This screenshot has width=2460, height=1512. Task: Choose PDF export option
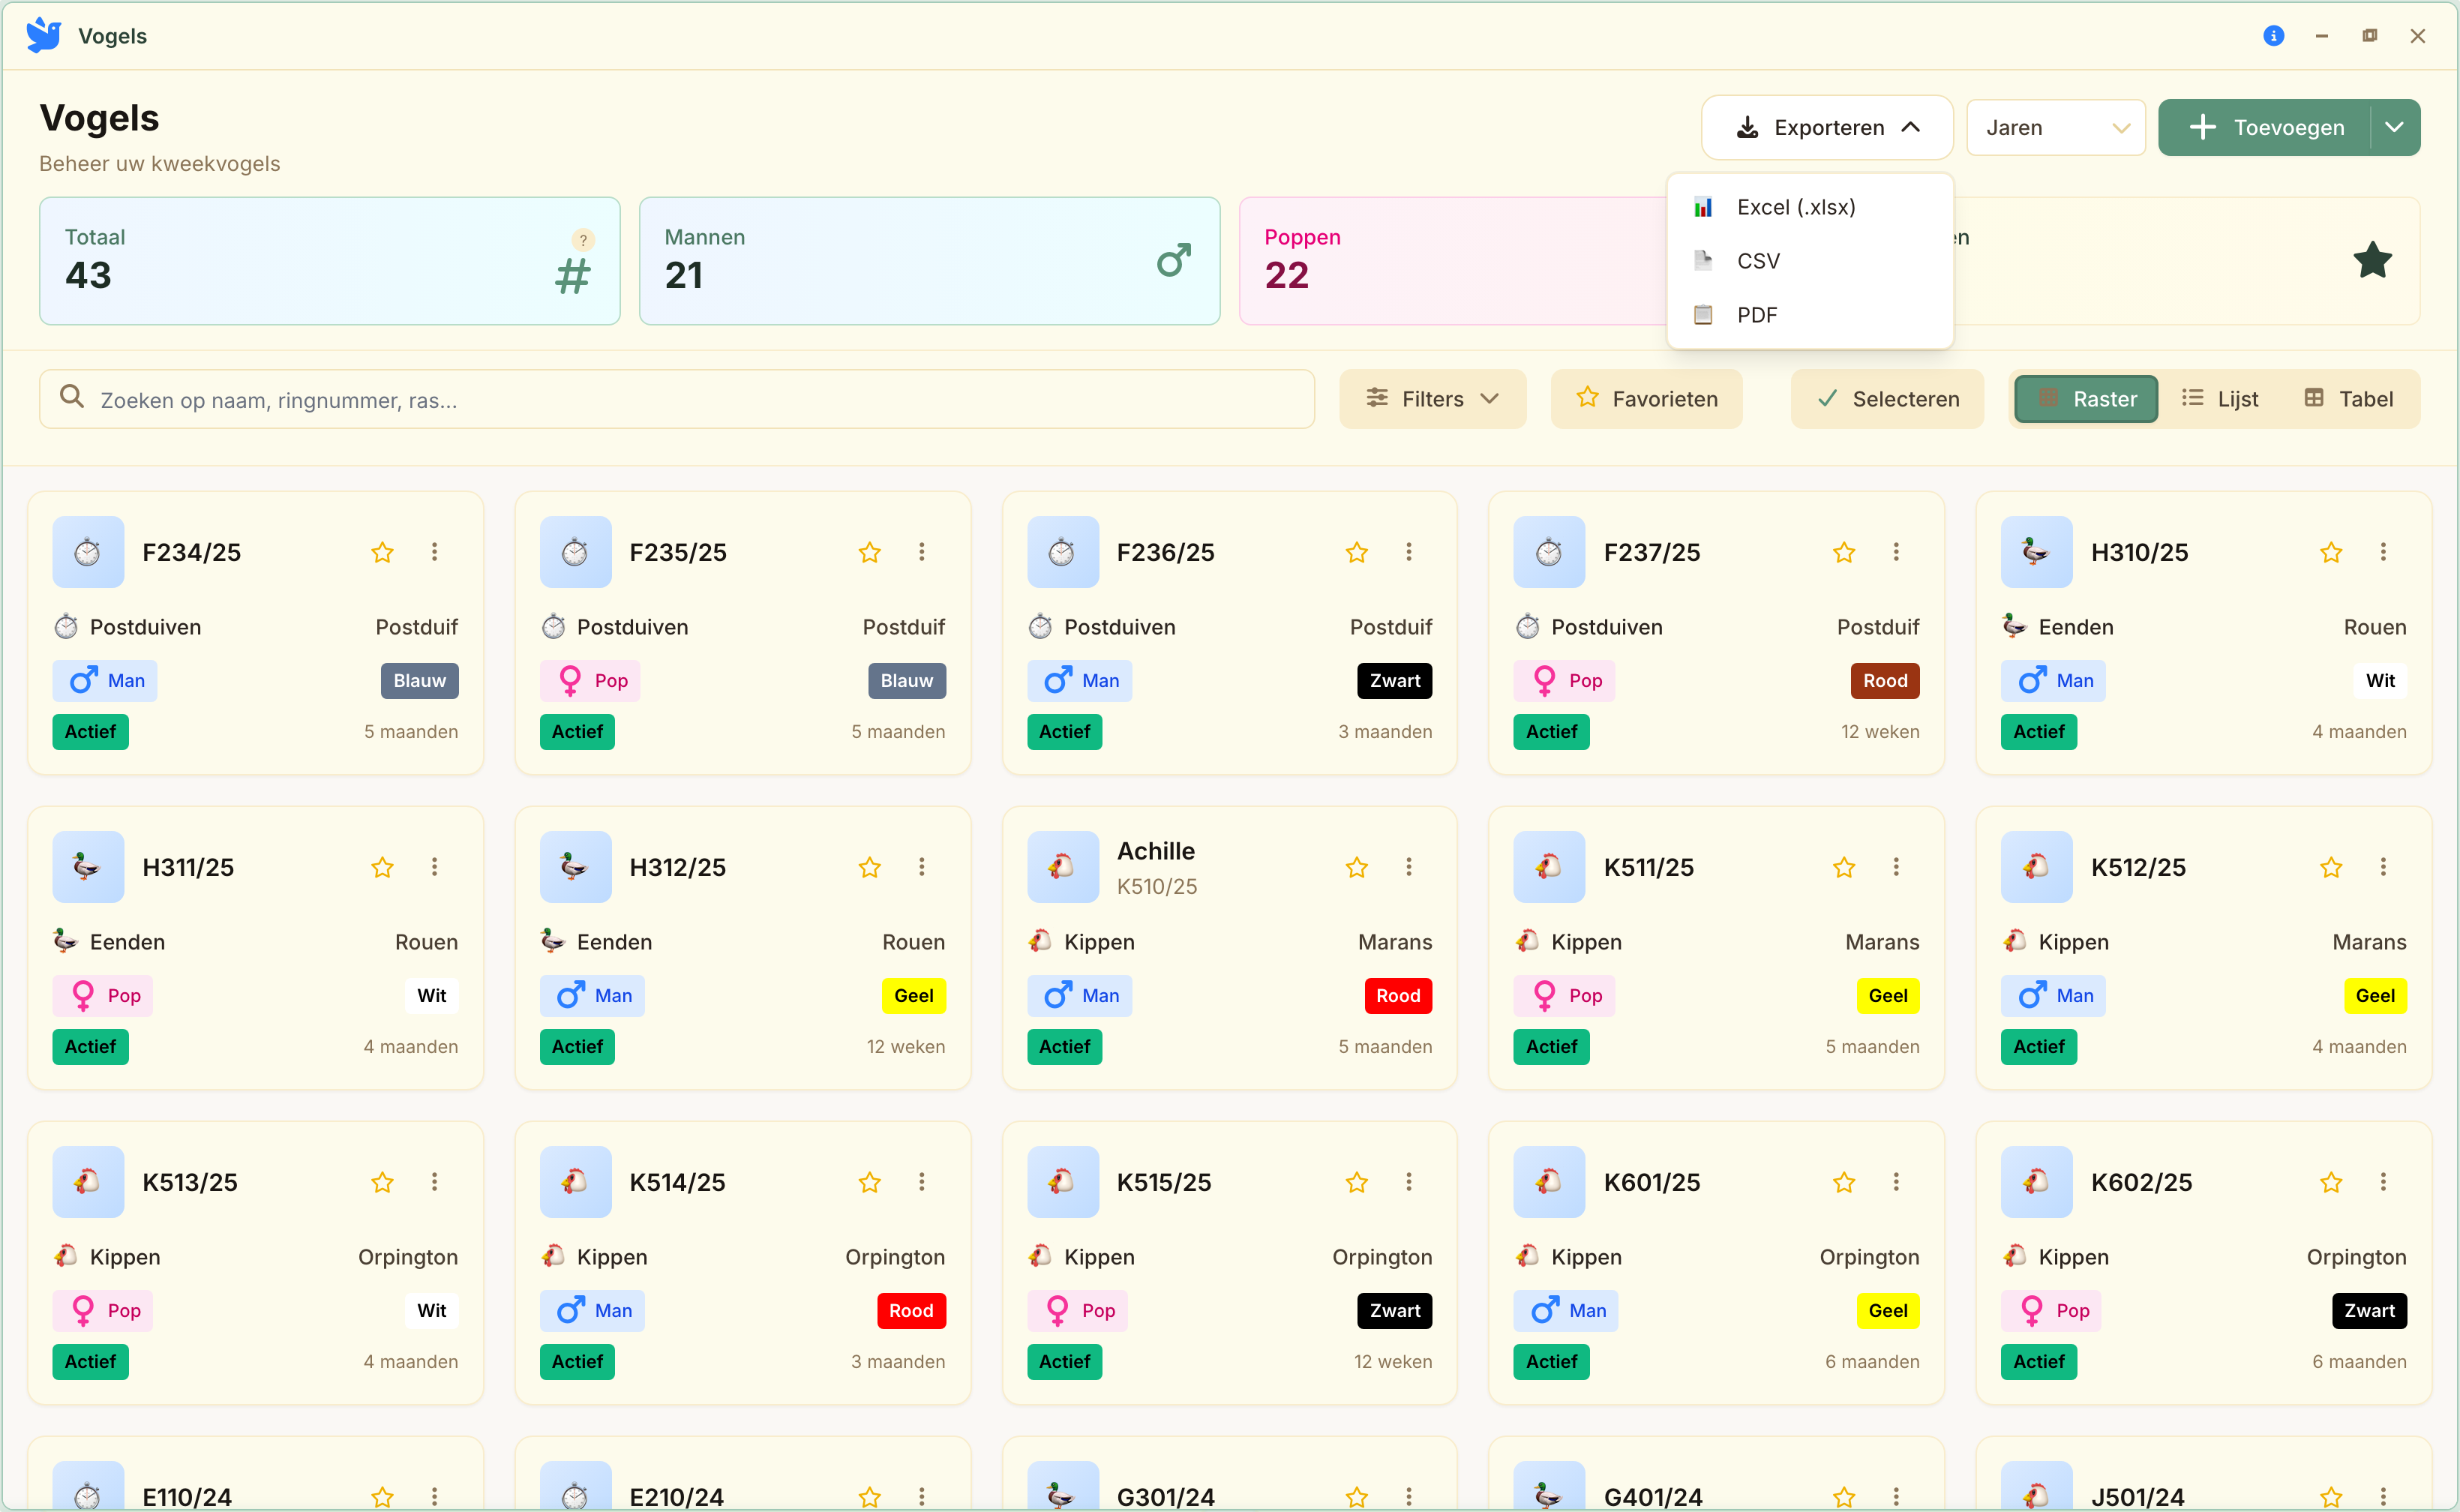[1810, 315]
